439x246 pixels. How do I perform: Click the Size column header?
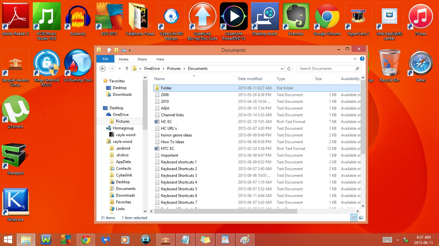[326, 79]
